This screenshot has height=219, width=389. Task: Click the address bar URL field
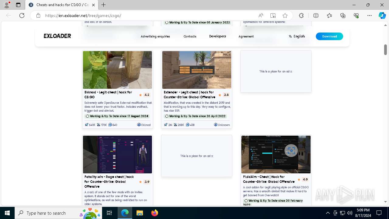pos(149,16)
